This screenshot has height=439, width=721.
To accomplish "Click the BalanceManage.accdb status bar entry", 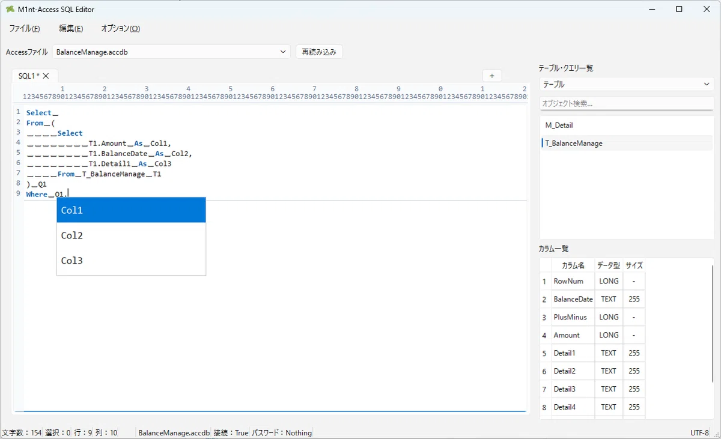I will click(174, 433).
